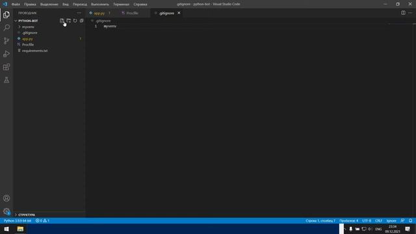
Task: Open errors and warnings counter
Action: (42, 220)
